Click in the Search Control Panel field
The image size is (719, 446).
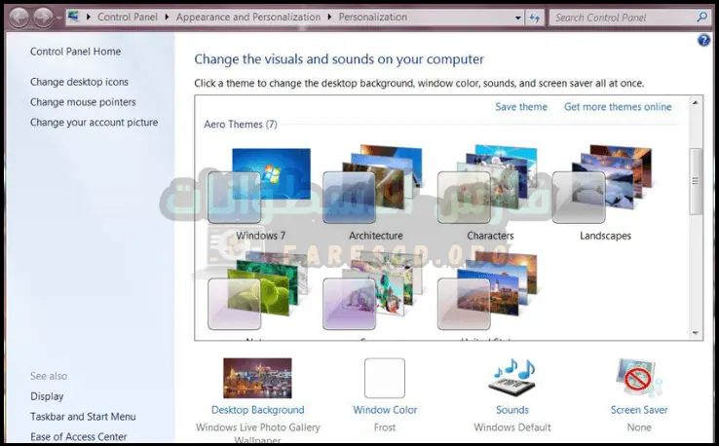pos(623,18)
